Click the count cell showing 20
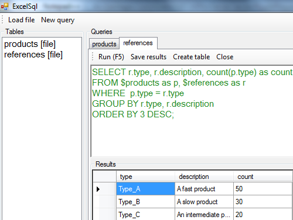 coord(263,214)
